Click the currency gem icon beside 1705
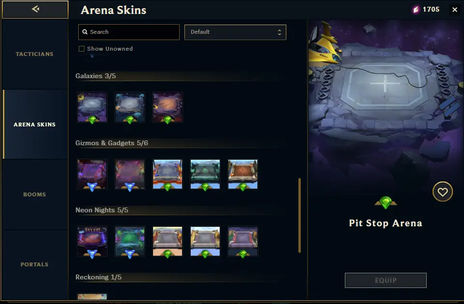This screenshot has height=304, width=464. click(x=416, y=10)
